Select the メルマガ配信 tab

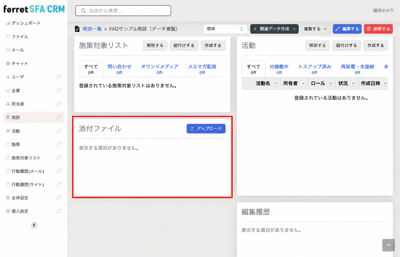202,69
